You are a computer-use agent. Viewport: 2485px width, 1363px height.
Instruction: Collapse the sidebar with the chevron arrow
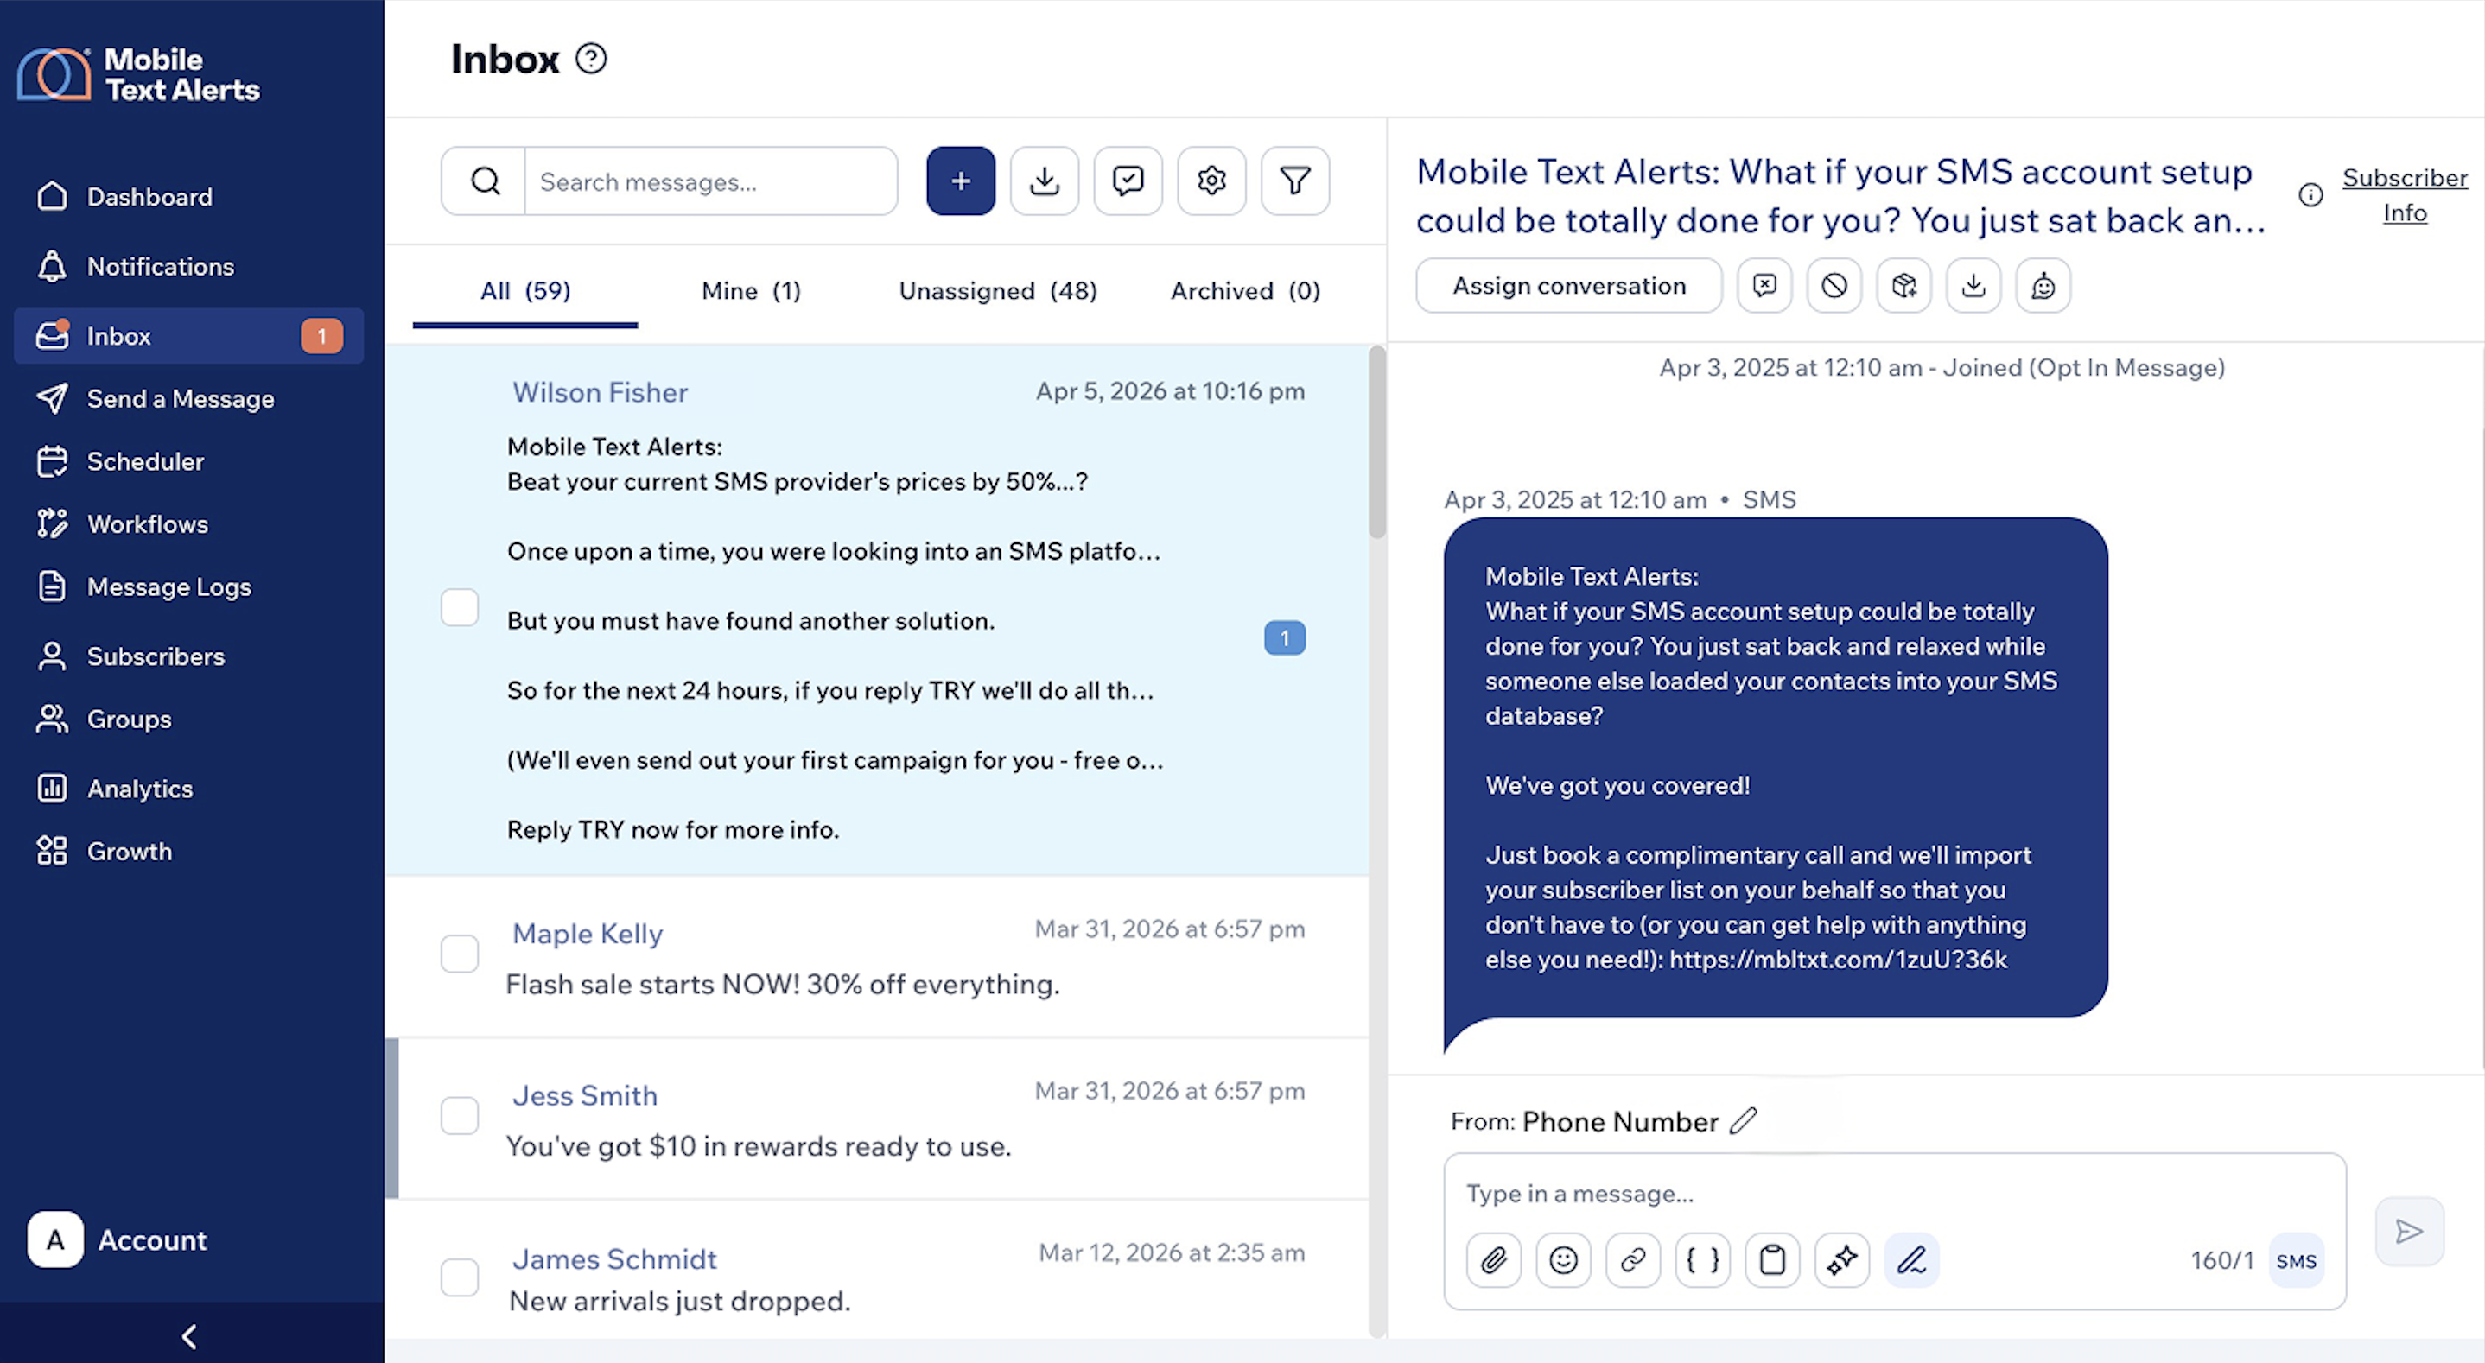pos(190,1336)
